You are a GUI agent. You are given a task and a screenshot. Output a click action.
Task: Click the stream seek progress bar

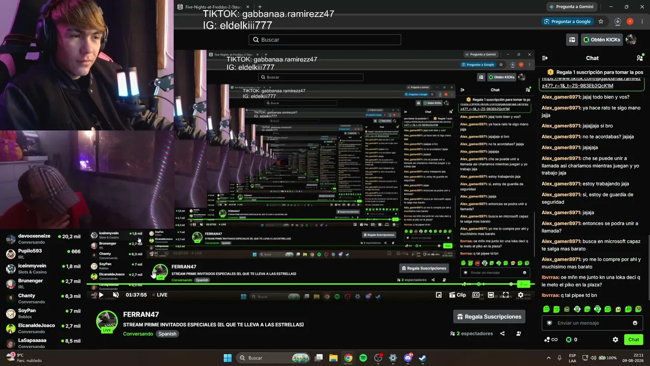[x=310, y=285]
